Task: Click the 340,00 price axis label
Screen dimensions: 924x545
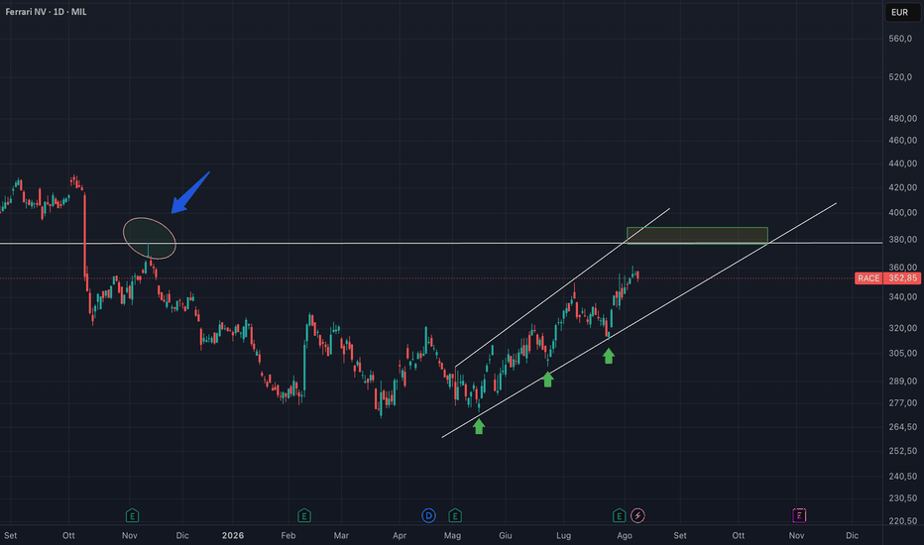Action: [903, 297]
